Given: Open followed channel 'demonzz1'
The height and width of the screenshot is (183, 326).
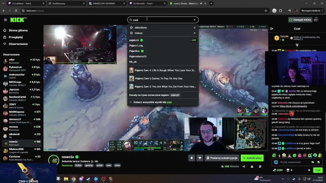Looking at the screenshot, I should coord(21,121).
